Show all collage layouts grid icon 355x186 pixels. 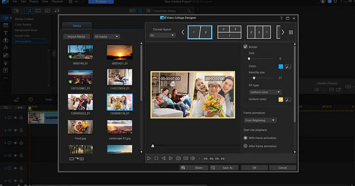[291, 32]
